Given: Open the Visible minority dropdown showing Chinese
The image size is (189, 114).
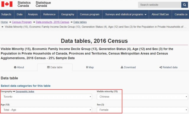Looking at the screenshot, I should [x=142, y=97].
